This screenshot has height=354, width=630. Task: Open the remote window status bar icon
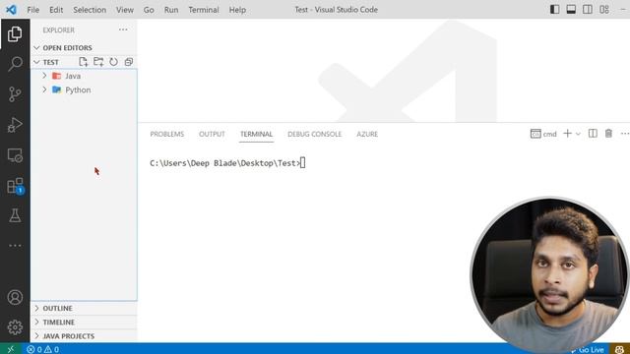pos(11,349)
